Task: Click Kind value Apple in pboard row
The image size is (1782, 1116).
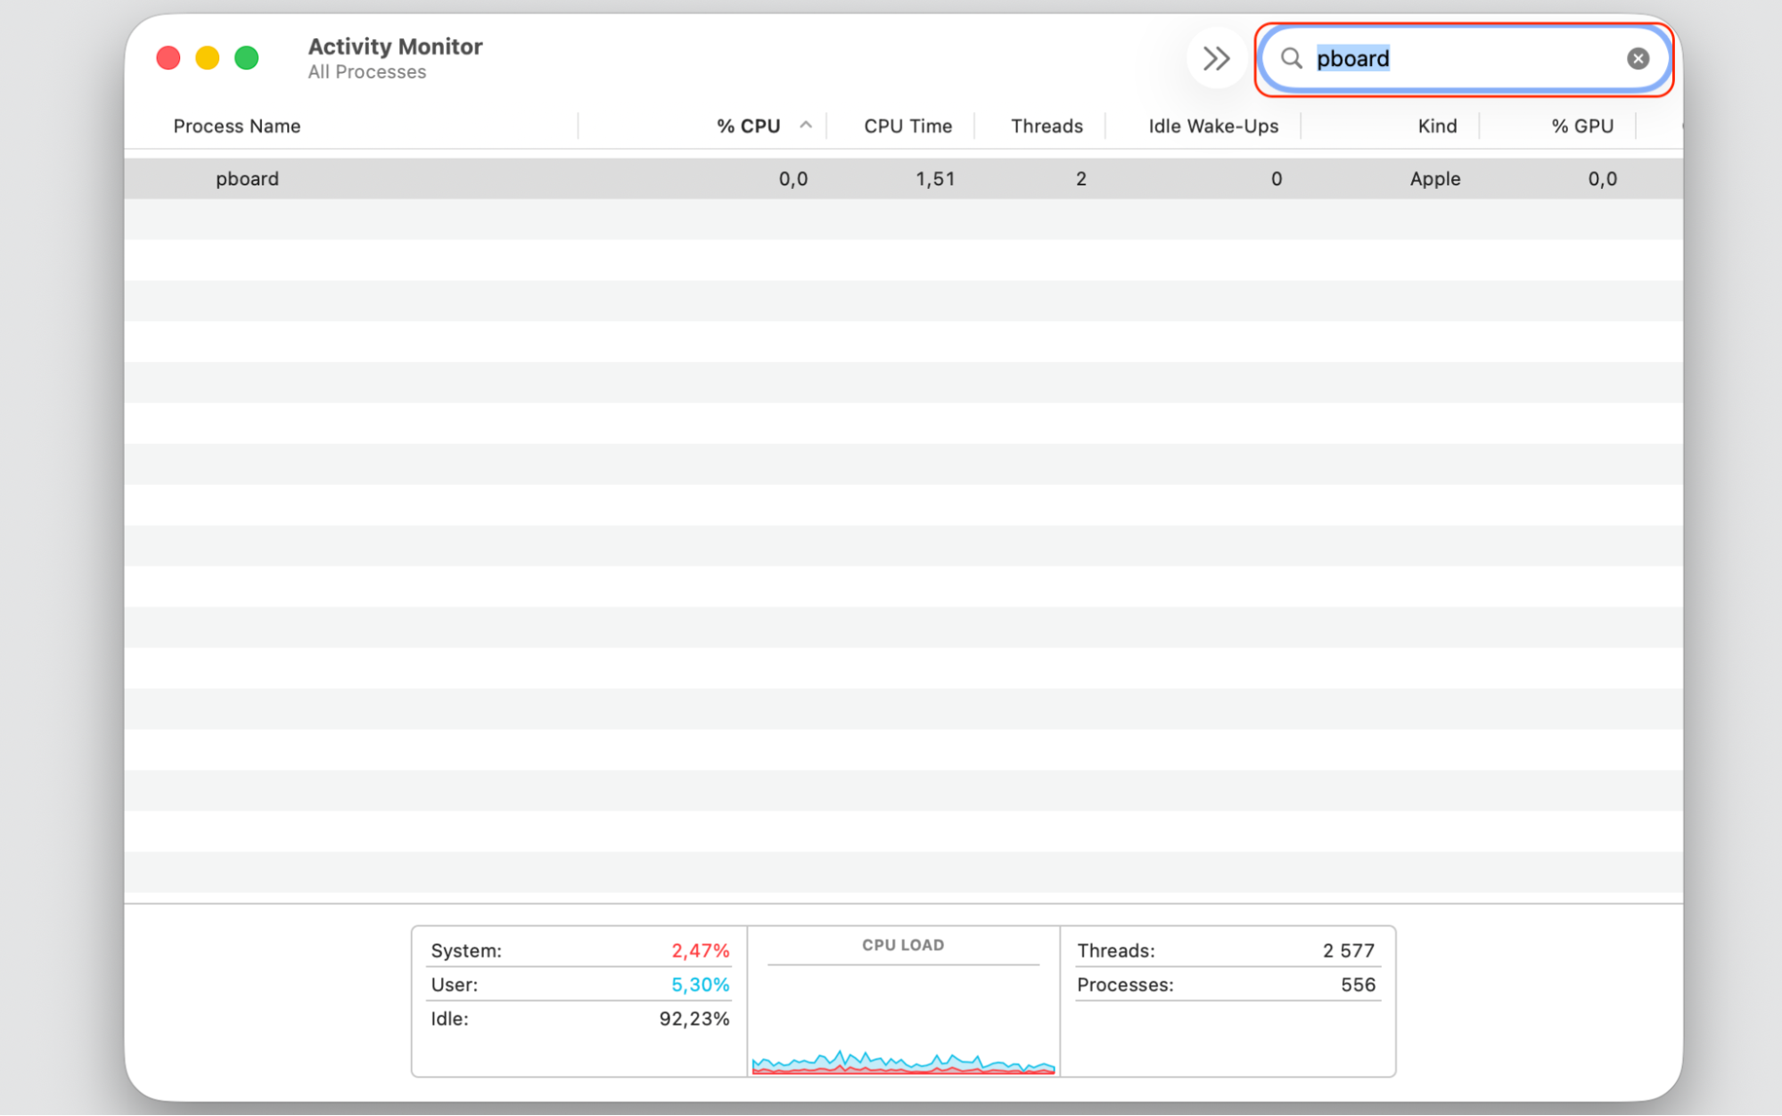Action: click(x=1434, y=179)
